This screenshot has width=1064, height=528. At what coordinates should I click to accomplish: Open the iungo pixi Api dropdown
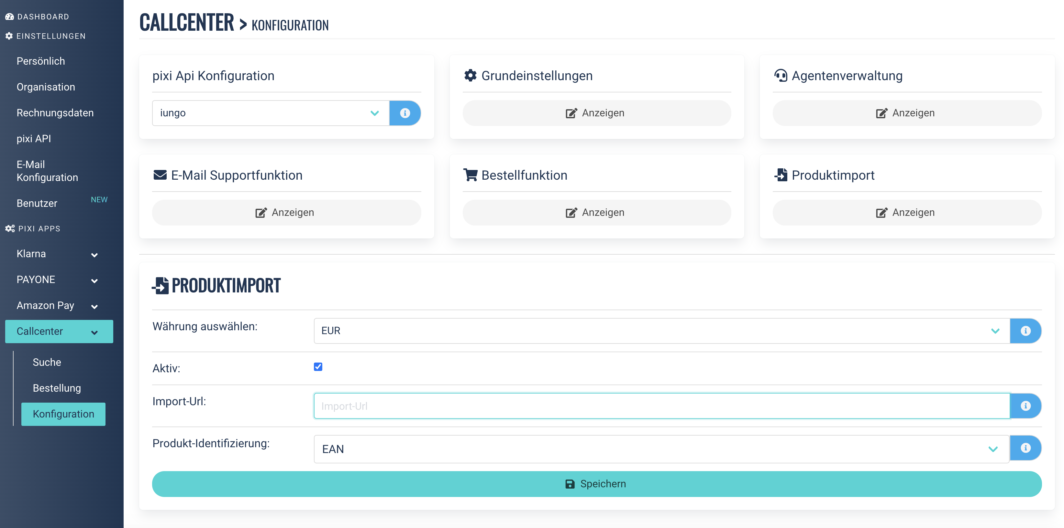tap(271, 113)
